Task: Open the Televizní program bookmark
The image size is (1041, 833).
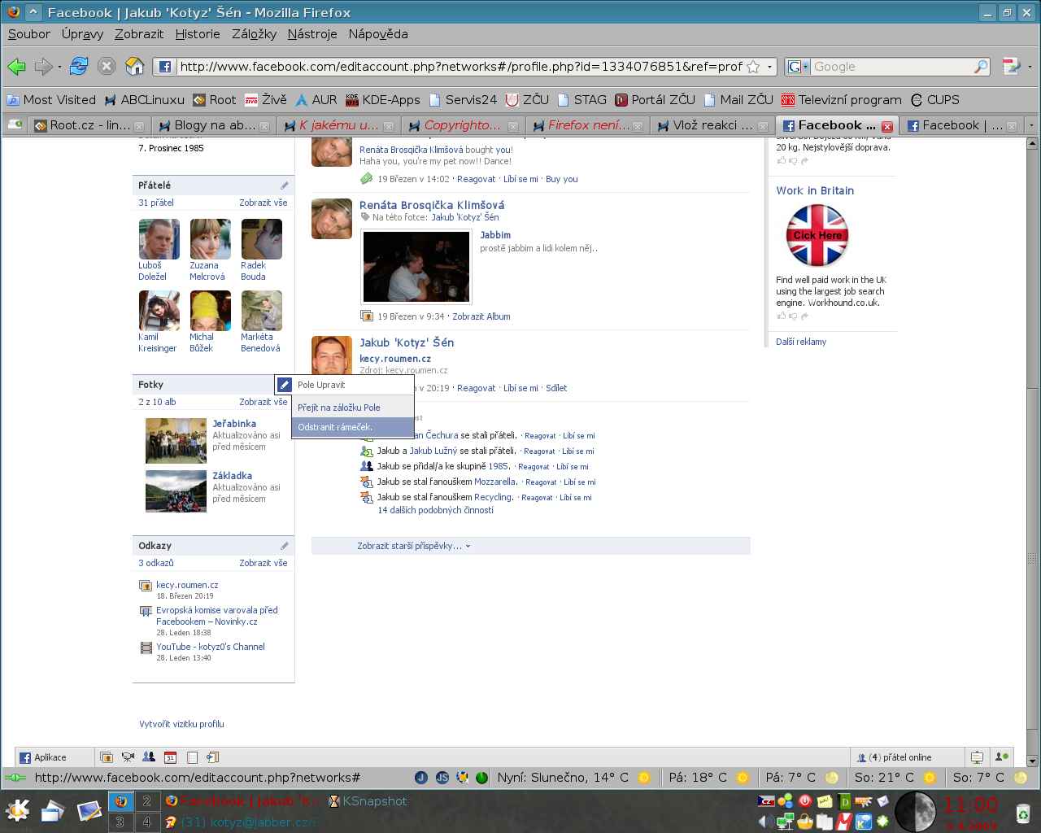Action: point(842,100)
